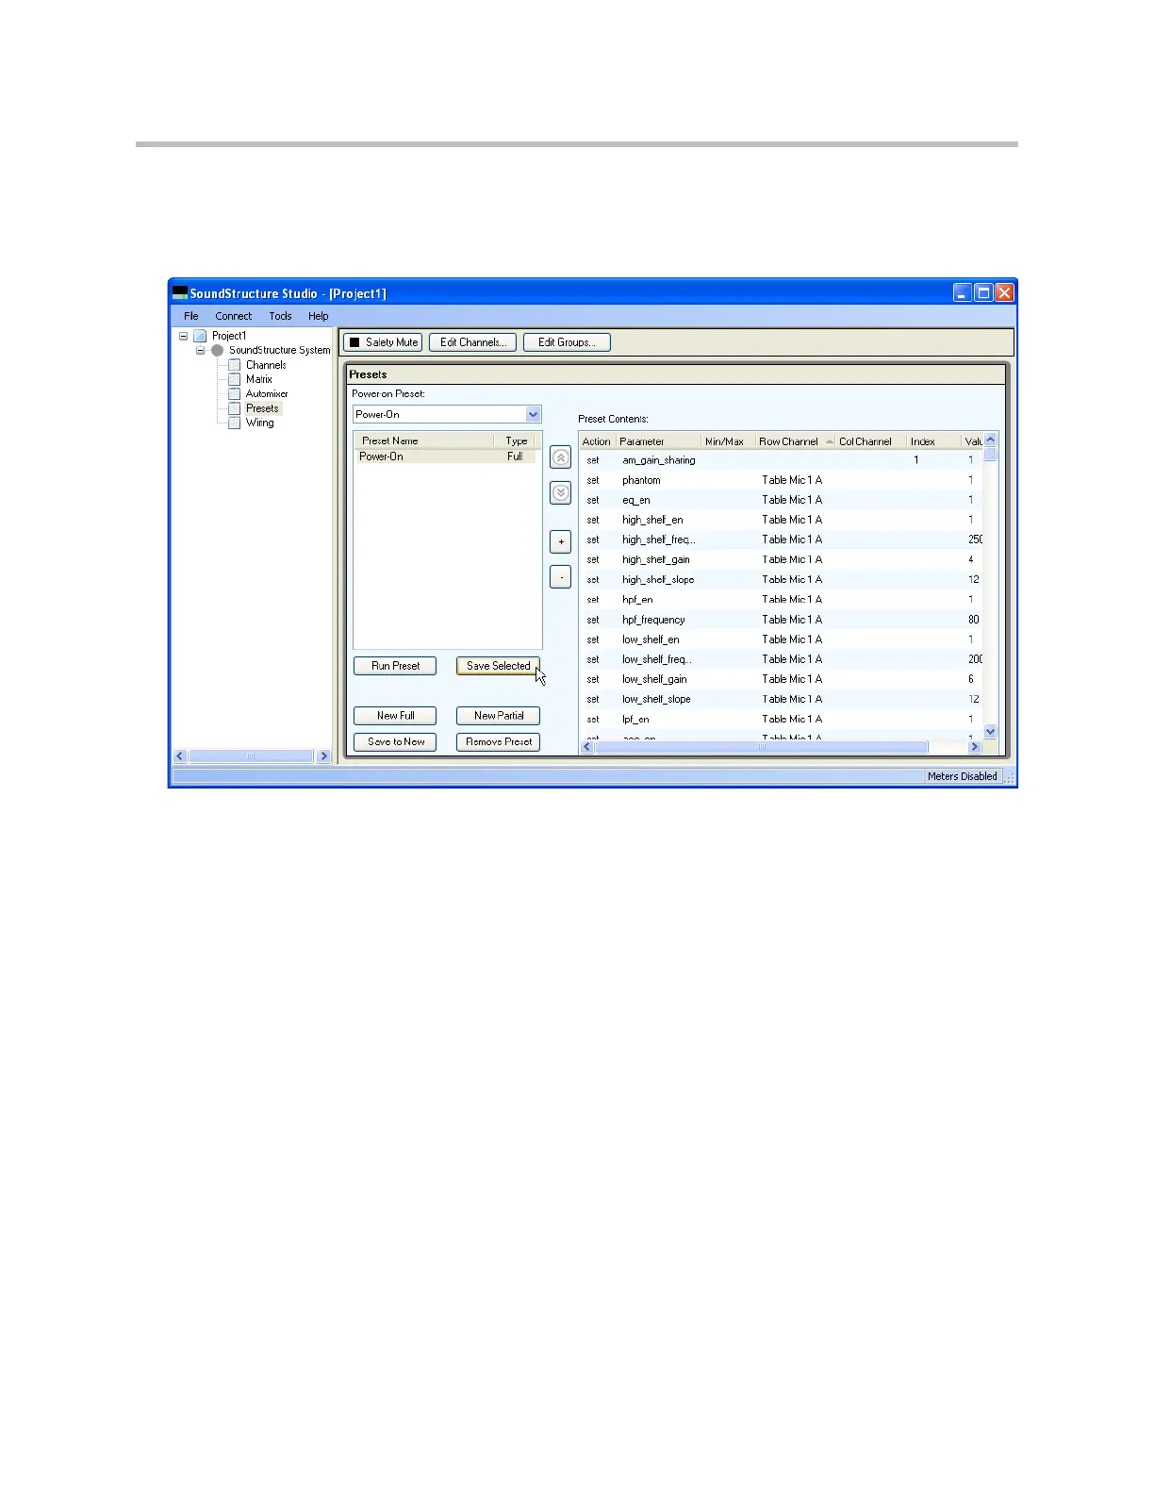Click the Min/Max column header
Screen dimensions: 1154x1494
click(727, 441)
